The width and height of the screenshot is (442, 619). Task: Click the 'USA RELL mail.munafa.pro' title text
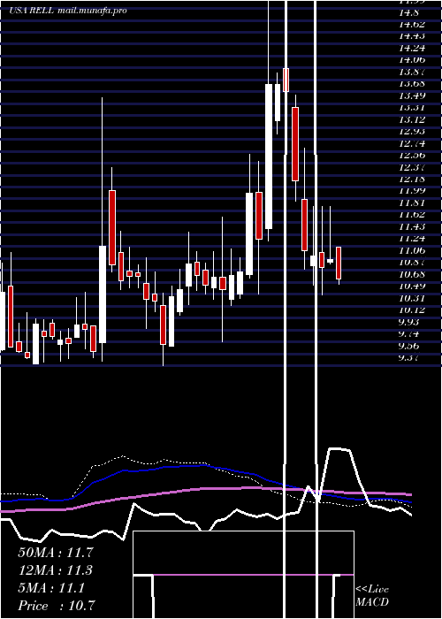tap(68, 11)
